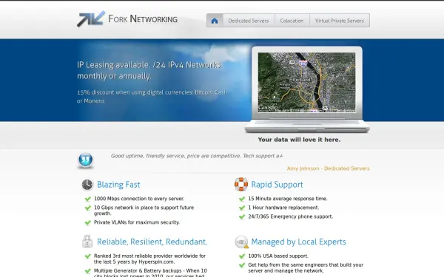444x277 pixels.
Task: Click the 15% discount digital currencies text
Action: point(152,96)
